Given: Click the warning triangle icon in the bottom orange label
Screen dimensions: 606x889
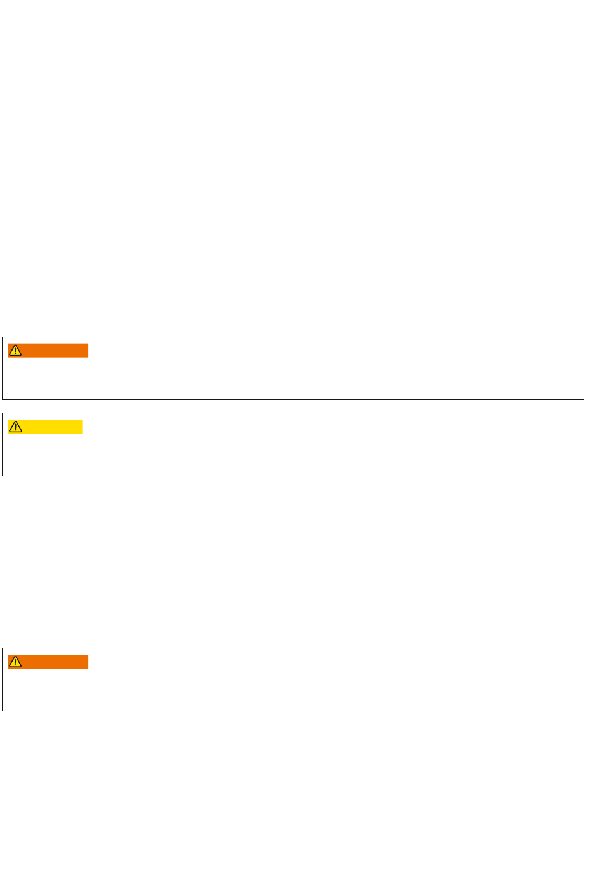Looking at the screenshot, I should click(15, 662).
